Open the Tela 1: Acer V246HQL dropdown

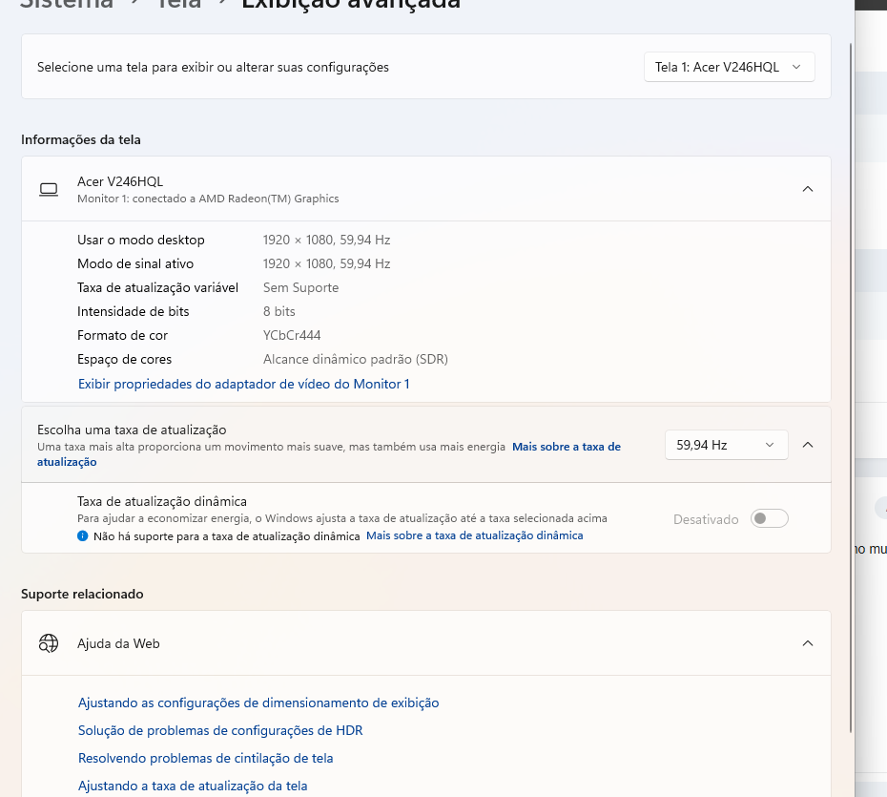[x=729, y=67]
